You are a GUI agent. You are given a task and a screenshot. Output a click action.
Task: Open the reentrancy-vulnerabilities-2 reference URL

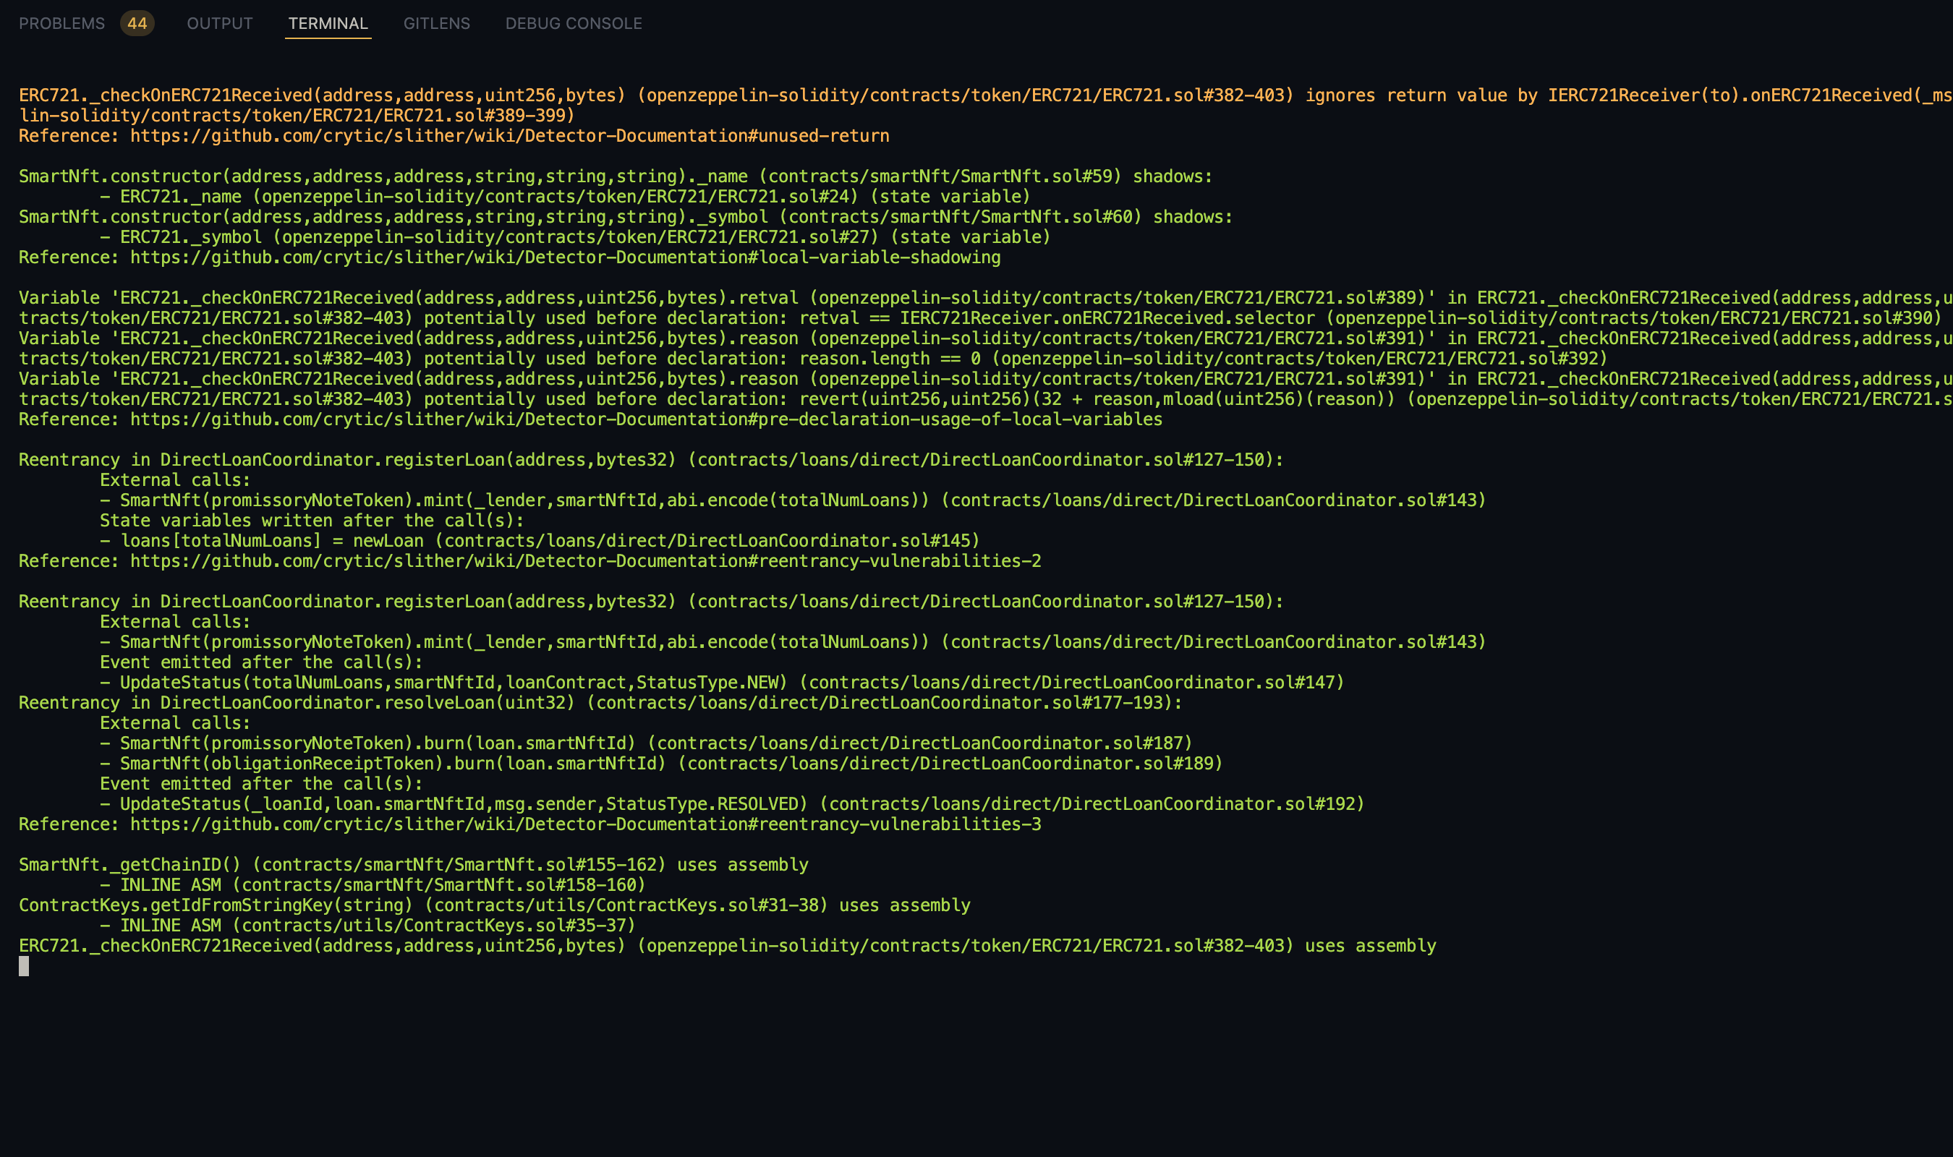[585, 561]
